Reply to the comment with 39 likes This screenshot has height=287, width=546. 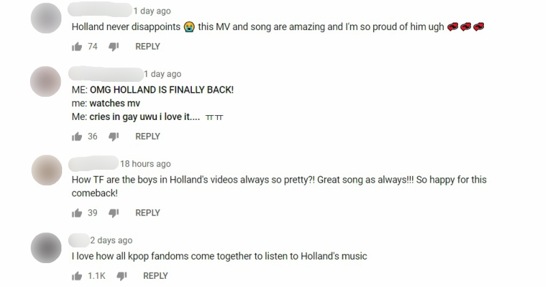[147, 213]
